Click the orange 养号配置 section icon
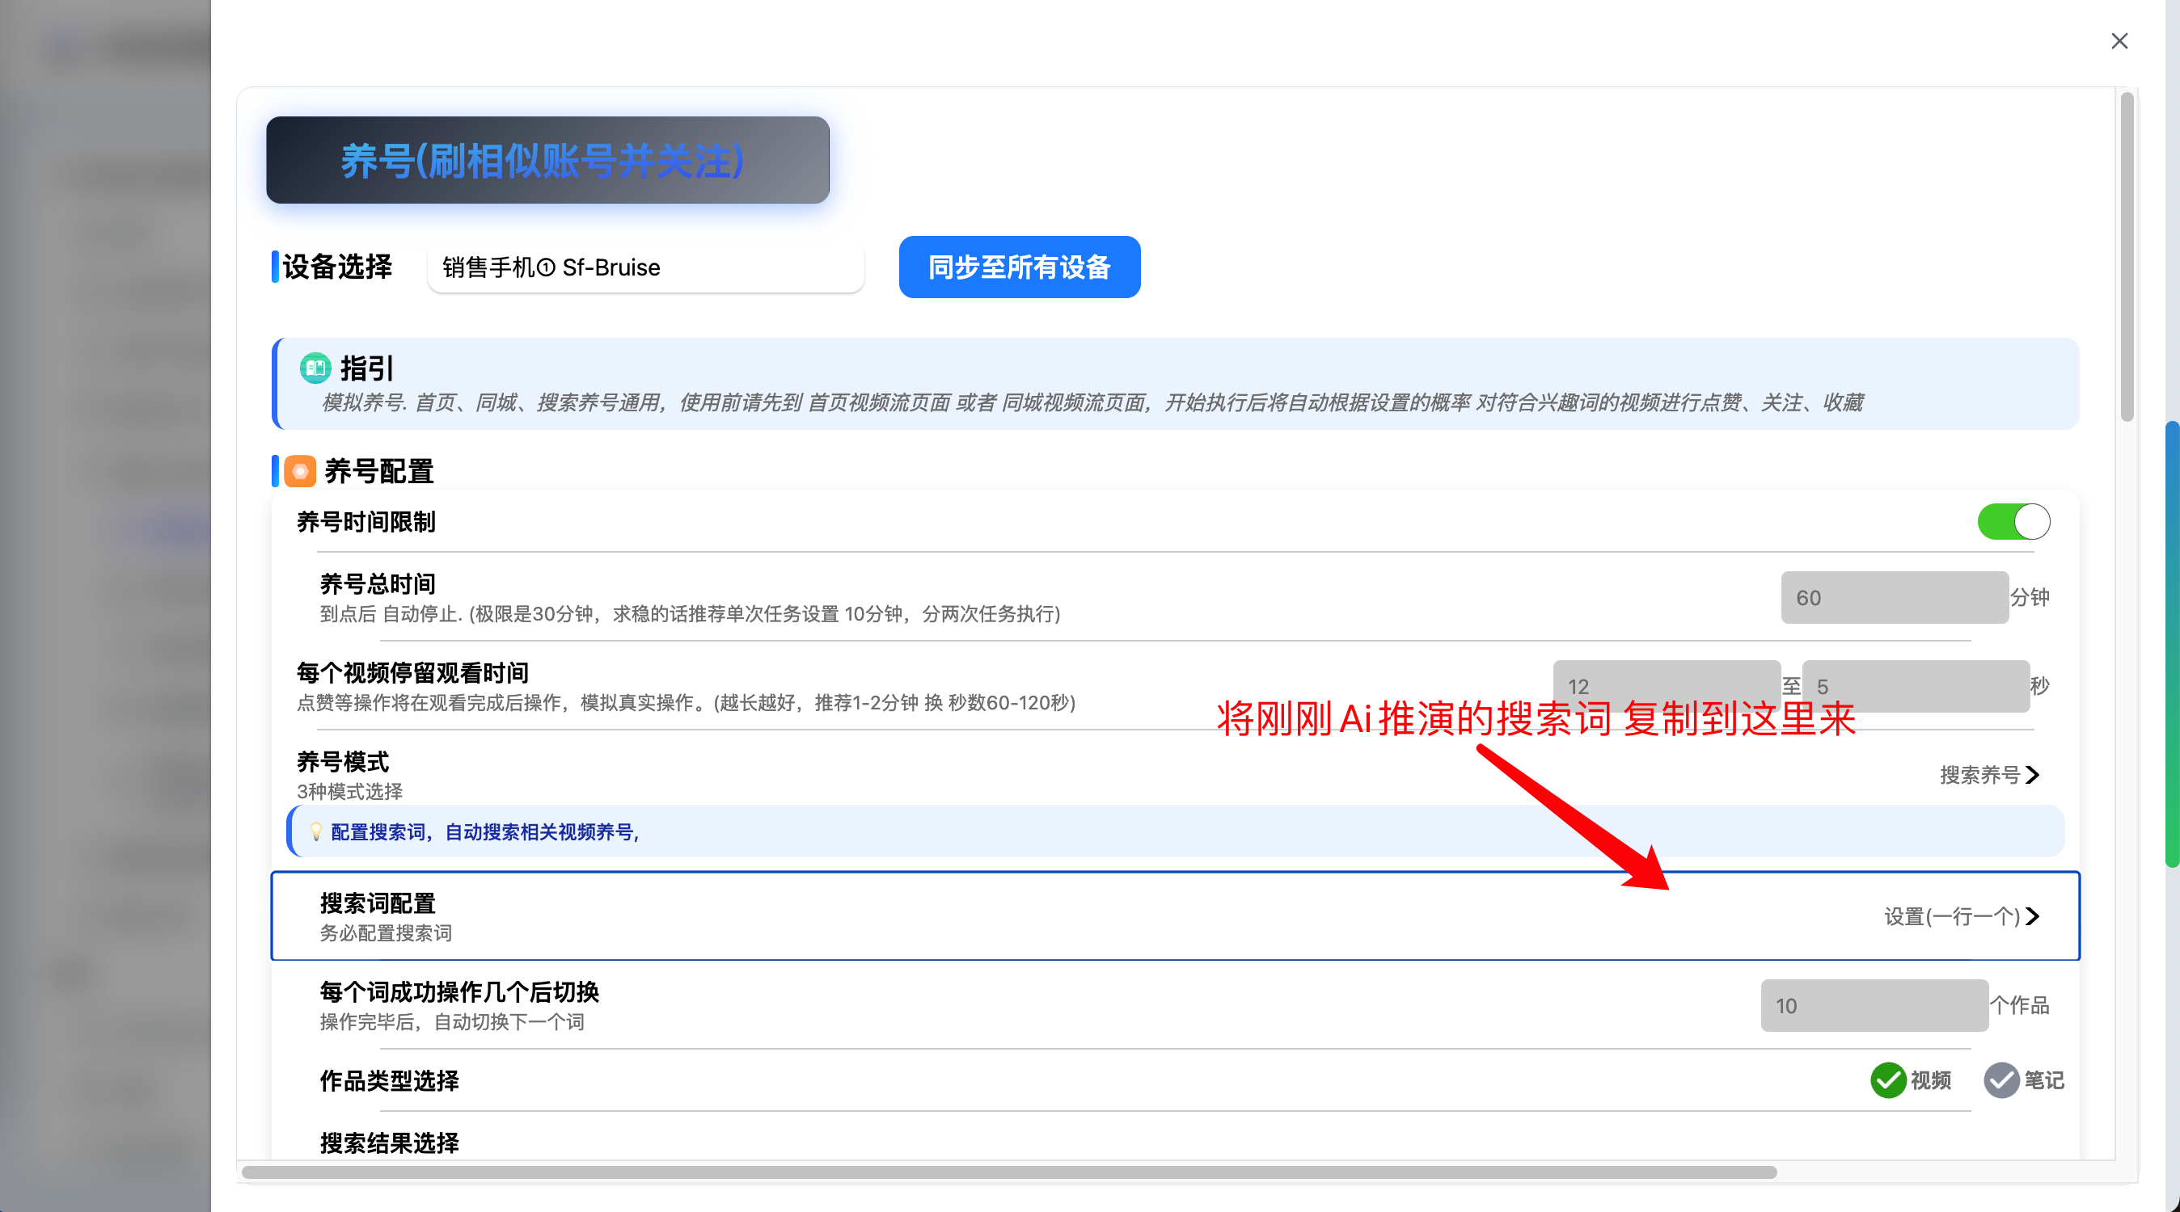This screenshot has height=1212, width=2180. click(299, 471)
